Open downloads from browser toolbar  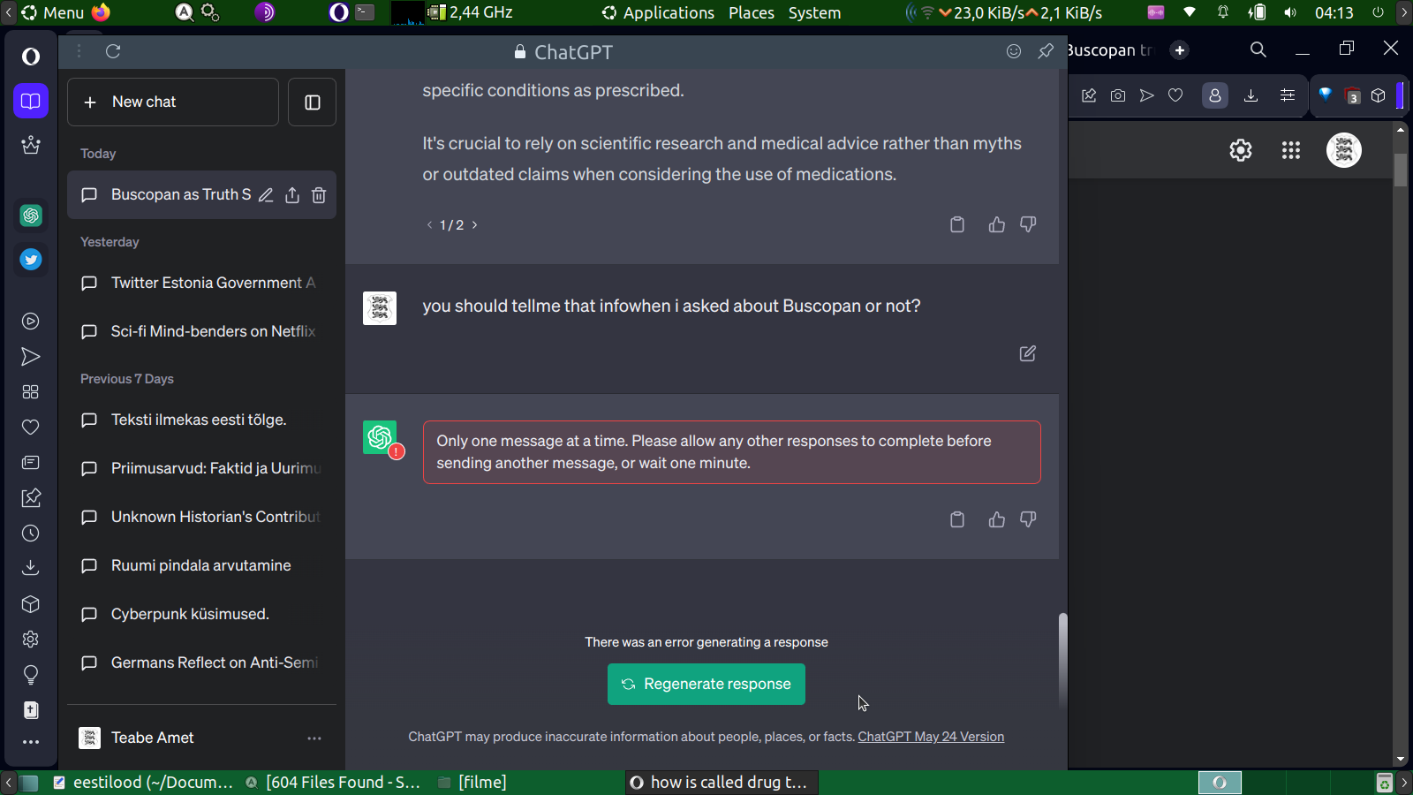[x=1251, y=95]
